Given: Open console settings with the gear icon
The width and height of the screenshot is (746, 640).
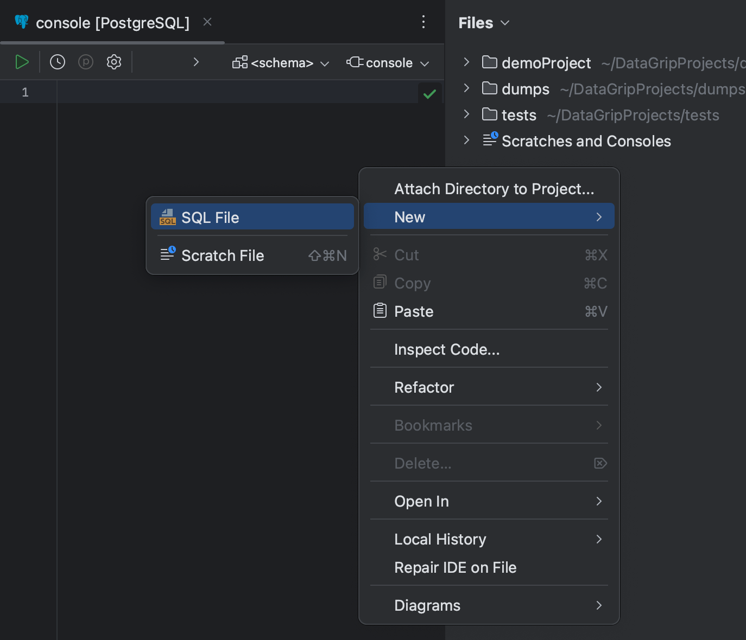Looking at the screenshot, I should (113, 62).
